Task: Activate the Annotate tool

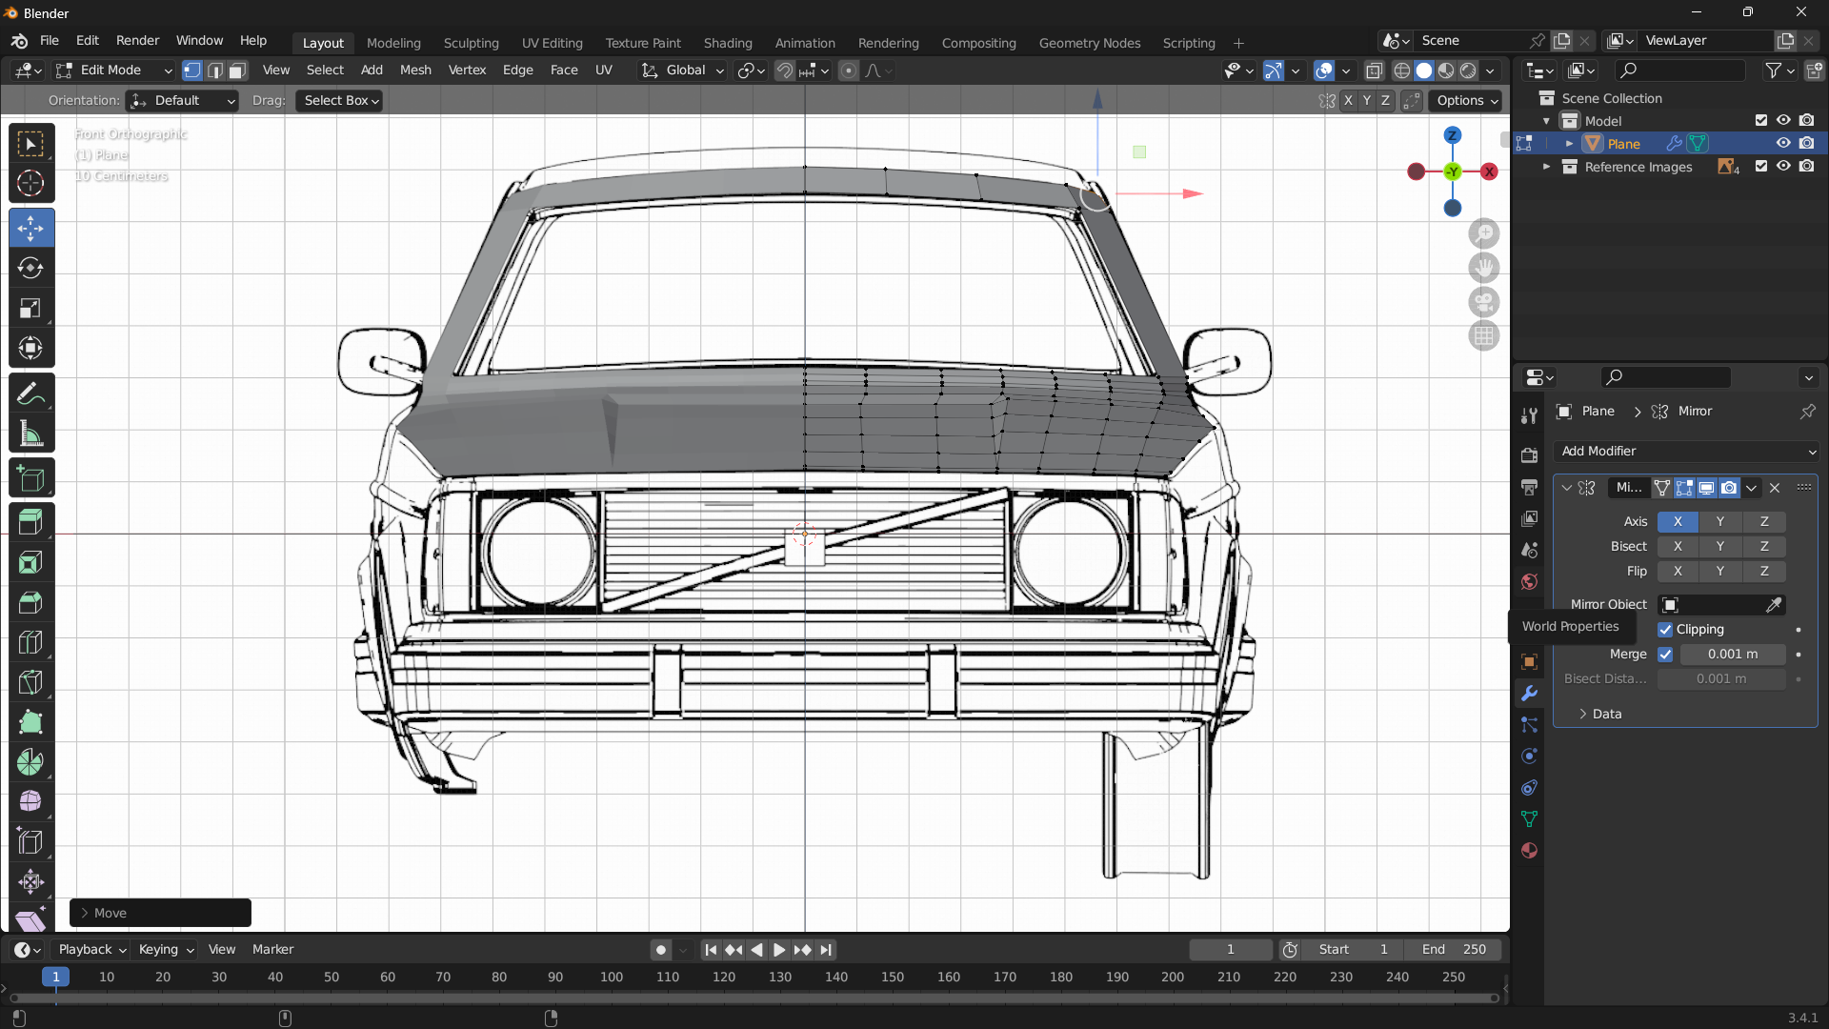Action: 30,393
